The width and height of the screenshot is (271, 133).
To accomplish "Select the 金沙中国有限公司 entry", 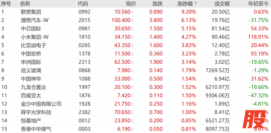I will [41, 104].
